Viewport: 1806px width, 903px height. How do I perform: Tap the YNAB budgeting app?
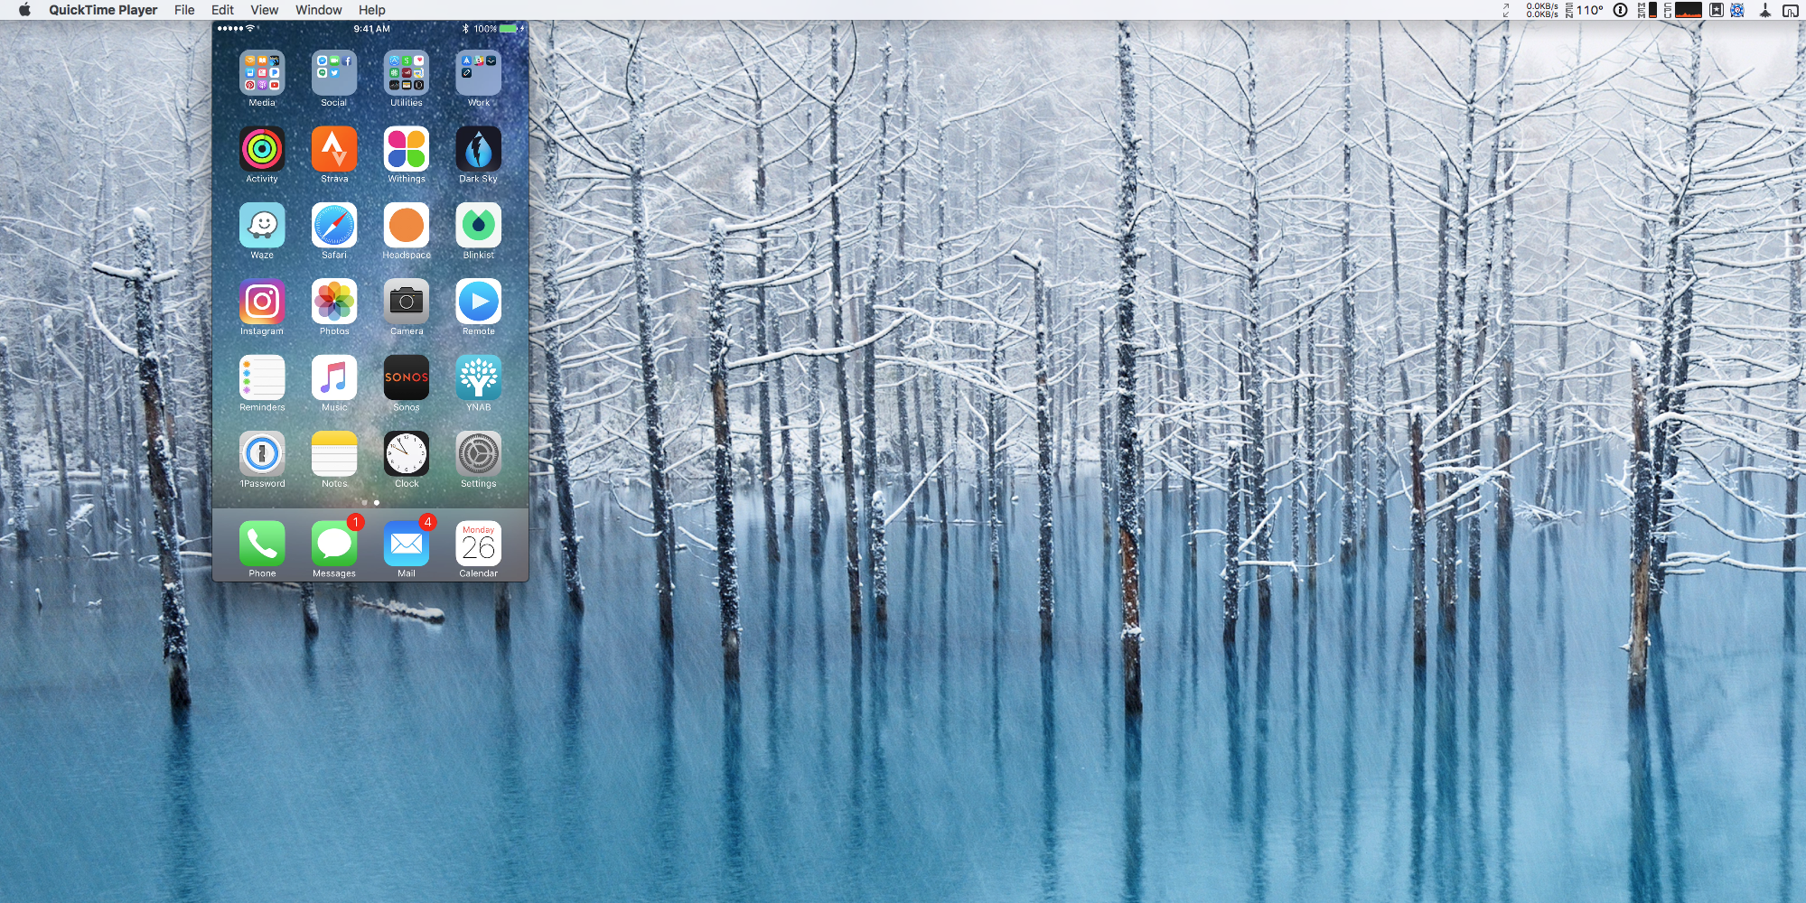[x=478, y=377]
